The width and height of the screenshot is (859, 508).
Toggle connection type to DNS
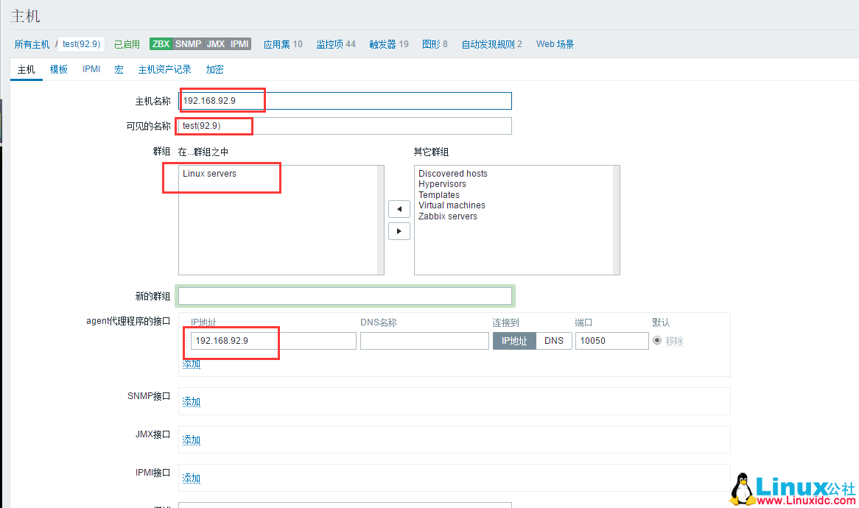(x=553, y=340)
